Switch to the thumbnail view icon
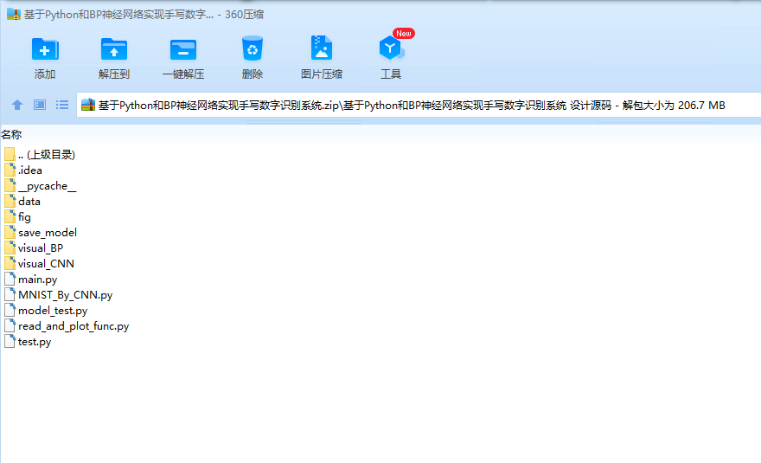Image resolution: width=761 pixels, height=463 pixels. 40,105
